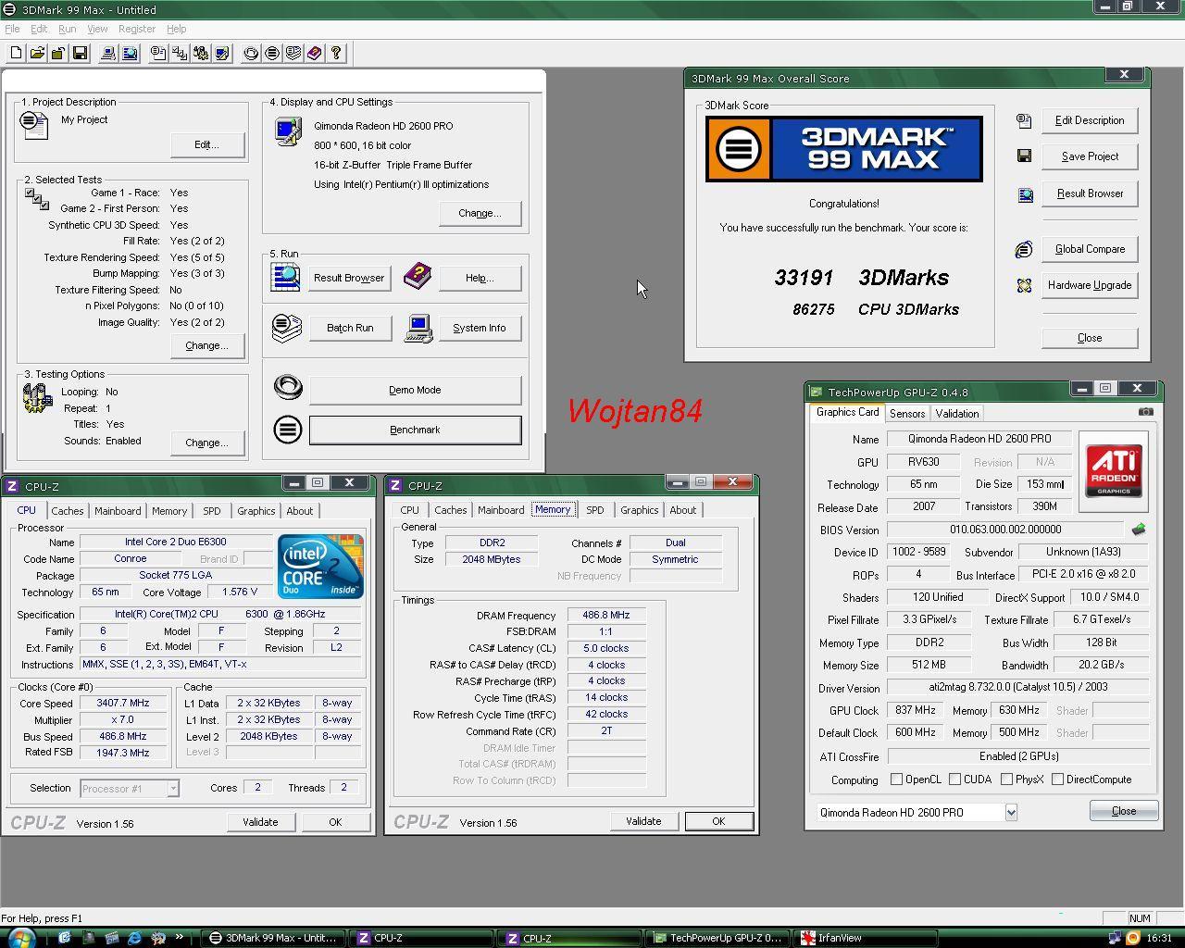Enable the PhysX checkbox in GPU-Z

(1006, 780)
